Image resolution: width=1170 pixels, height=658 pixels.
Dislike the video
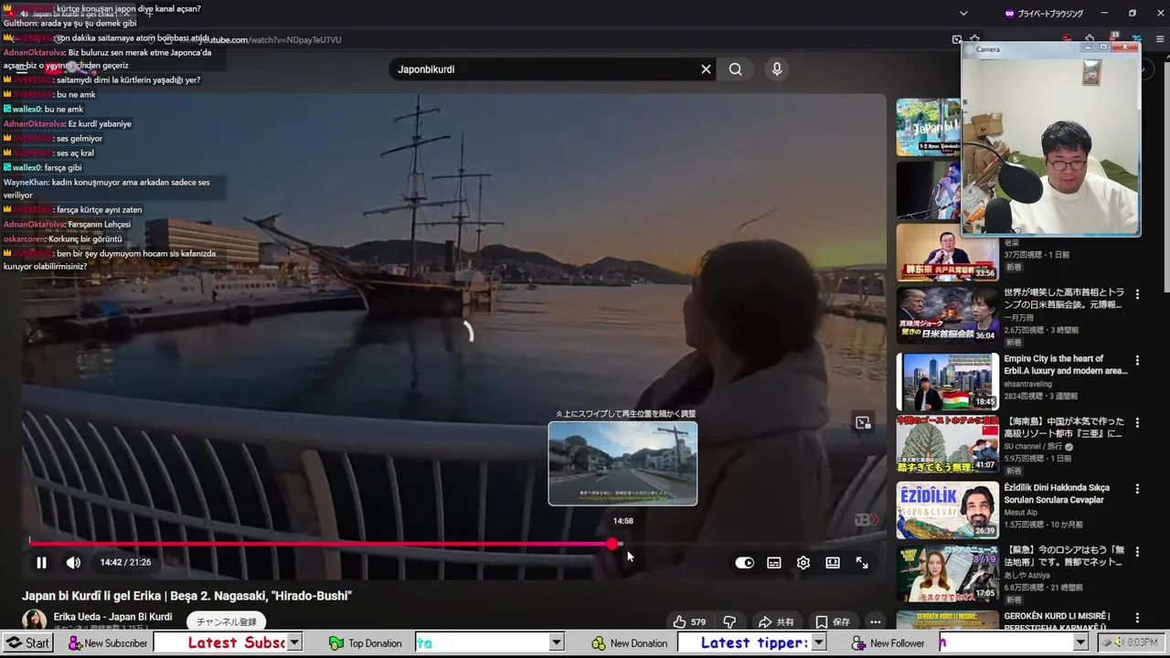point(729,622)
